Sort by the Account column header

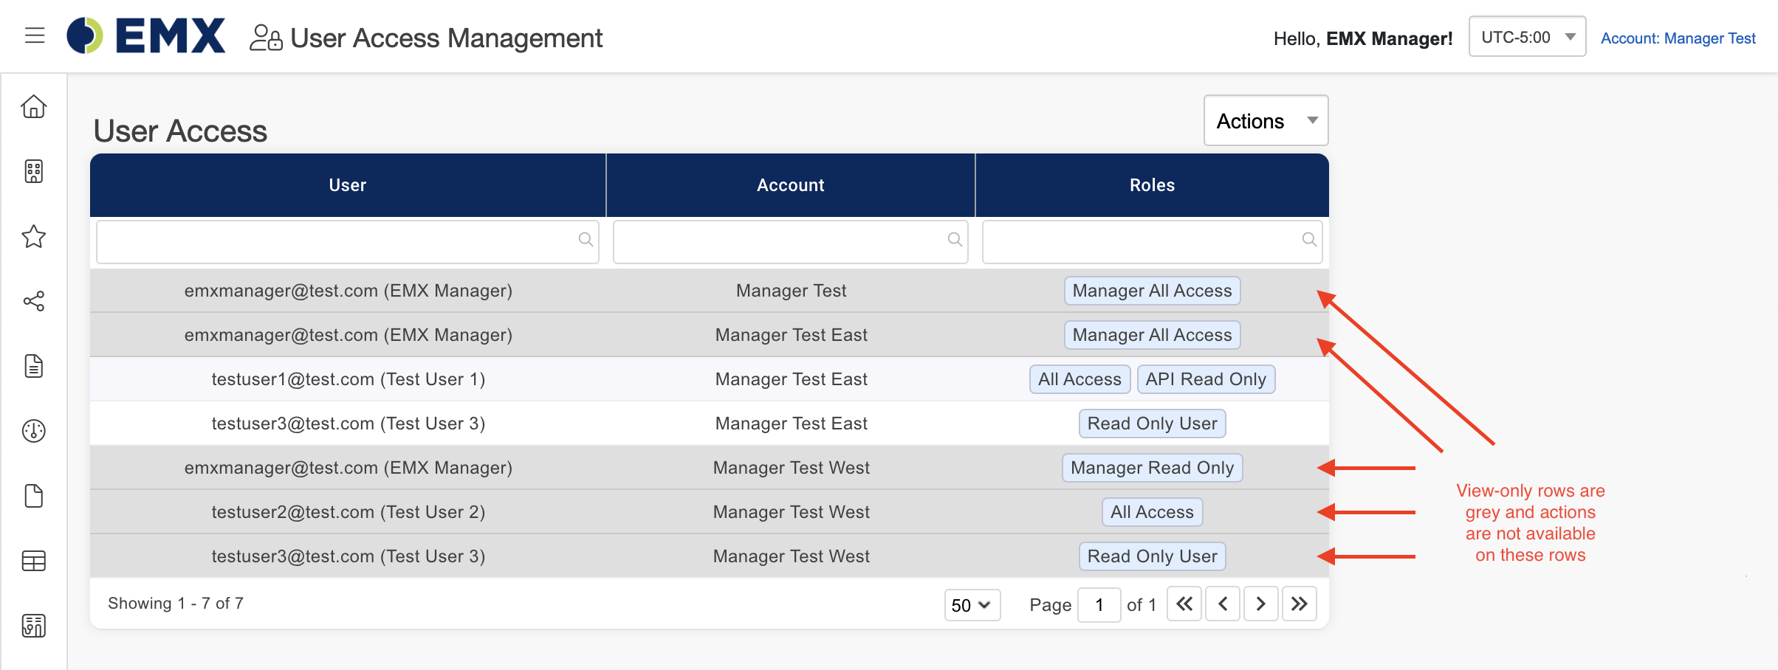click(x=790, y=185)
